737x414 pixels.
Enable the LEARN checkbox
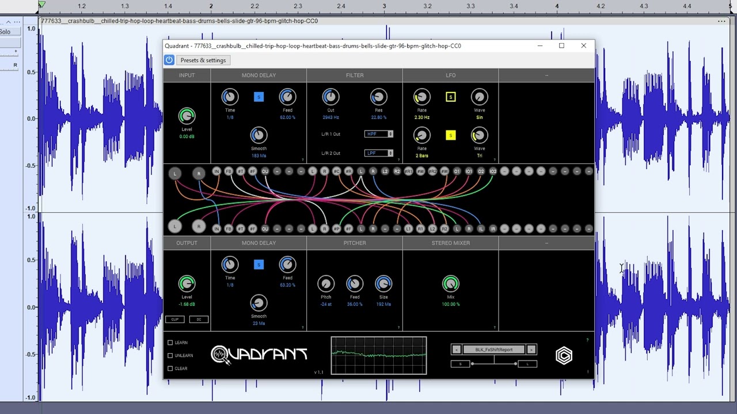pyautogui.click(x=170, y=343)
